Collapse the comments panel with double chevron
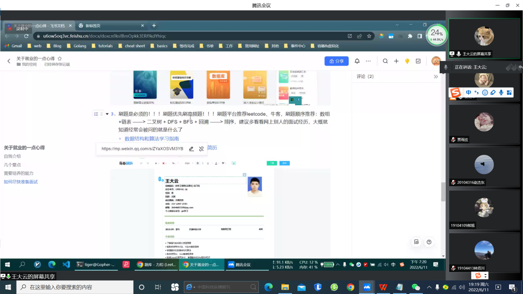Image resolution: width=523 pixels, height=294 pixels. click(435, 76)
